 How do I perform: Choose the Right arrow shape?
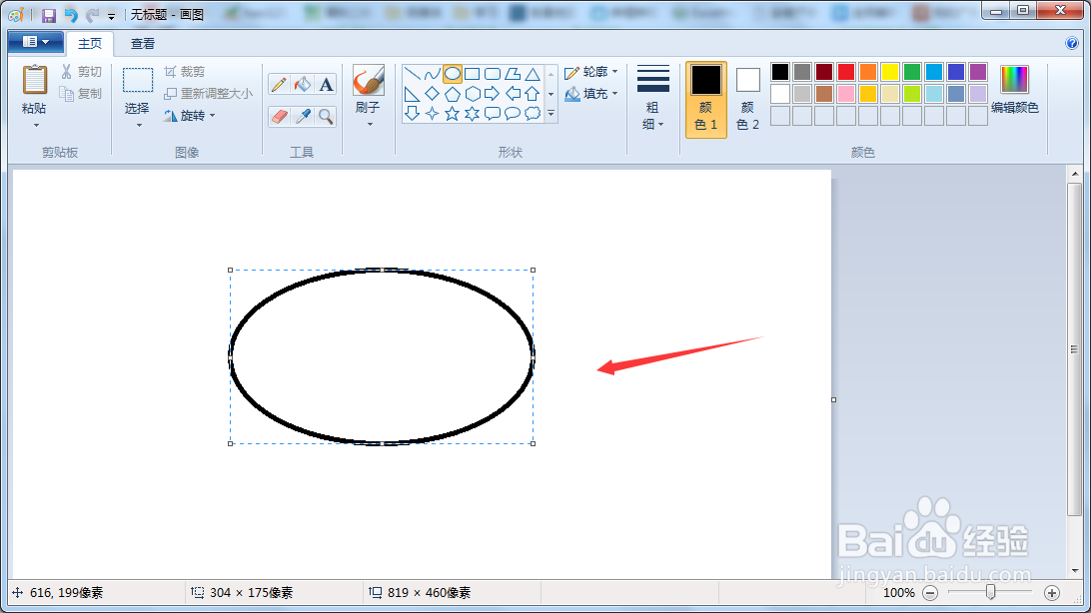(x=493, y=94)
